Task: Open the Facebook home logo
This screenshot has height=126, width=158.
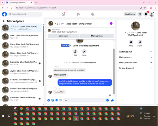Action: (x=4, y=14)
